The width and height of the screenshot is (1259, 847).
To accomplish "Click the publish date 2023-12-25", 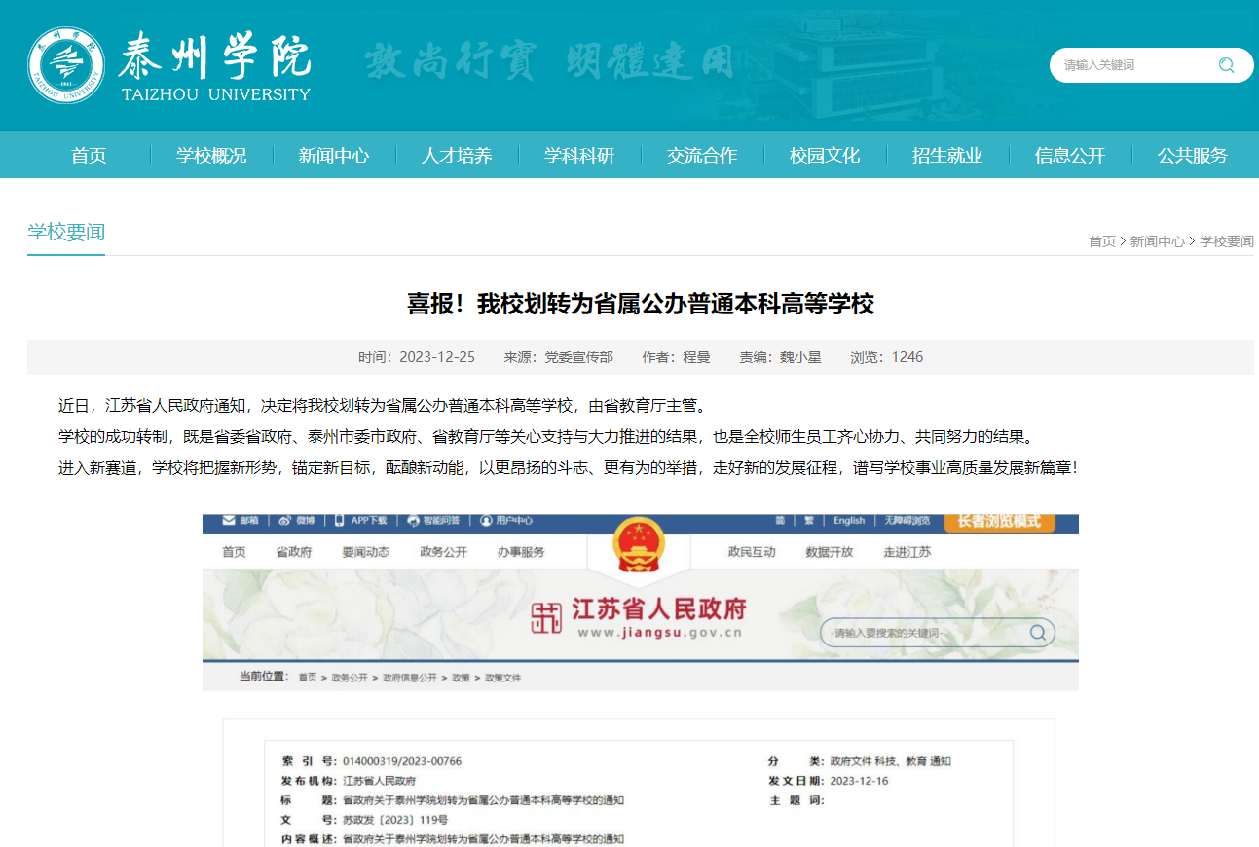I will (x=437, y=357).
